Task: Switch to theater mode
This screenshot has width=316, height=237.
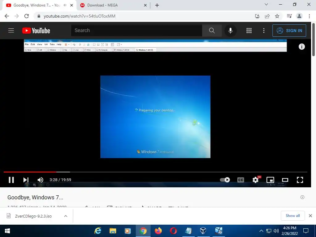Action: 285,180
